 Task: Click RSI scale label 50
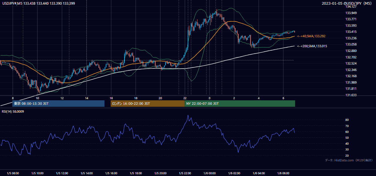click(347, 138)
